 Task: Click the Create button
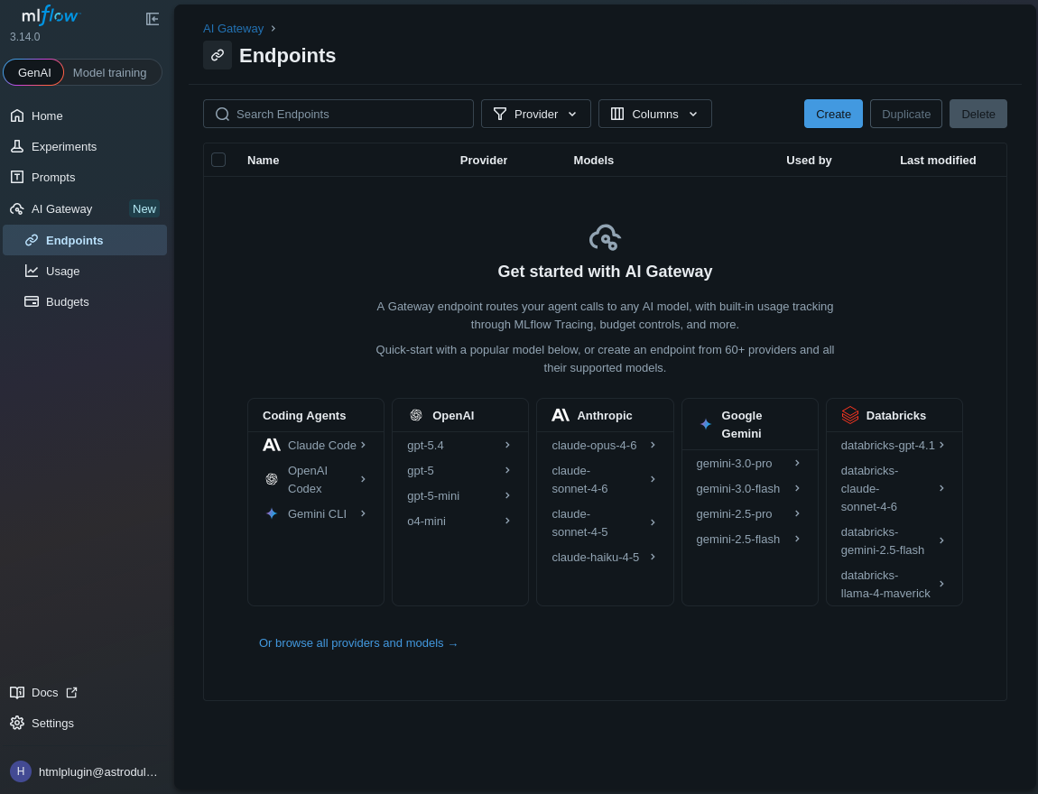click(x=833, y=114)
